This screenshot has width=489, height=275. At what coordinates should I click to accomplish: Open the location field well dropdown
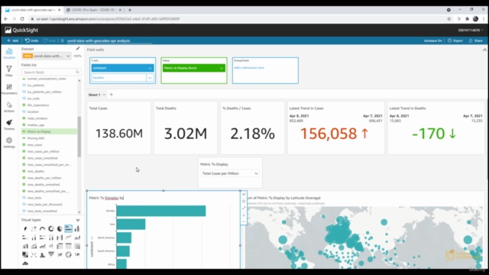(x=150, y=78)
